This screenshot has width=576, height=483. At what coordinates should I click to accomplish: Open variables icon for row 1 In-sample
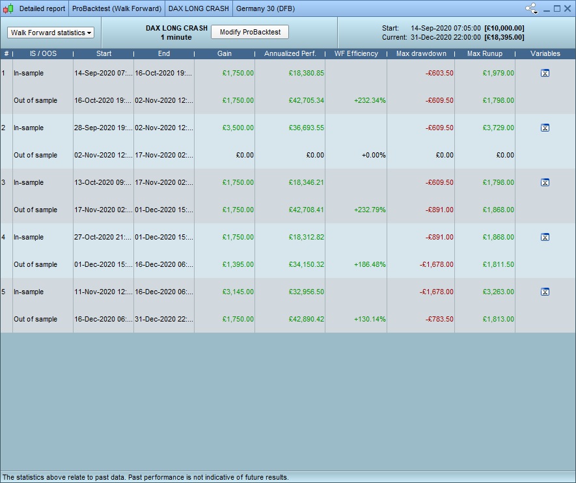(x=545, y=73)
